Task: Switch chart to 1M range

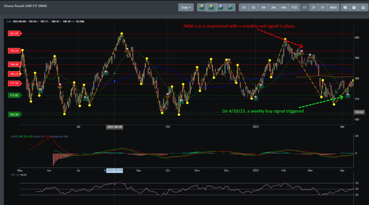Action: point(263,7)
